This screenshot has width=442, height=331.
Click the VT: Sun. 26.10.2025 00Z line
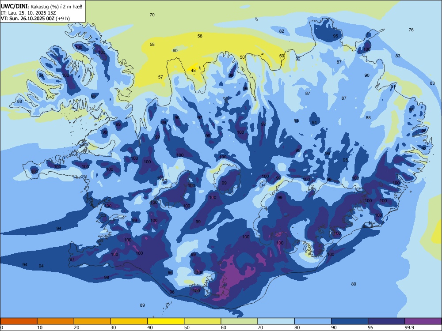pos(35,19)
